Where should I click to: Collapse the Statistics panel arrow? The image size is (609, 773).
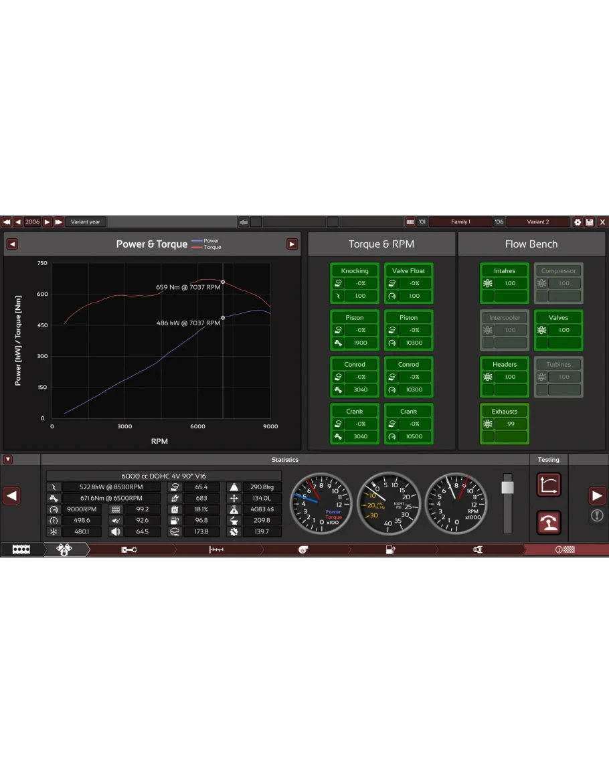[8, 460]
